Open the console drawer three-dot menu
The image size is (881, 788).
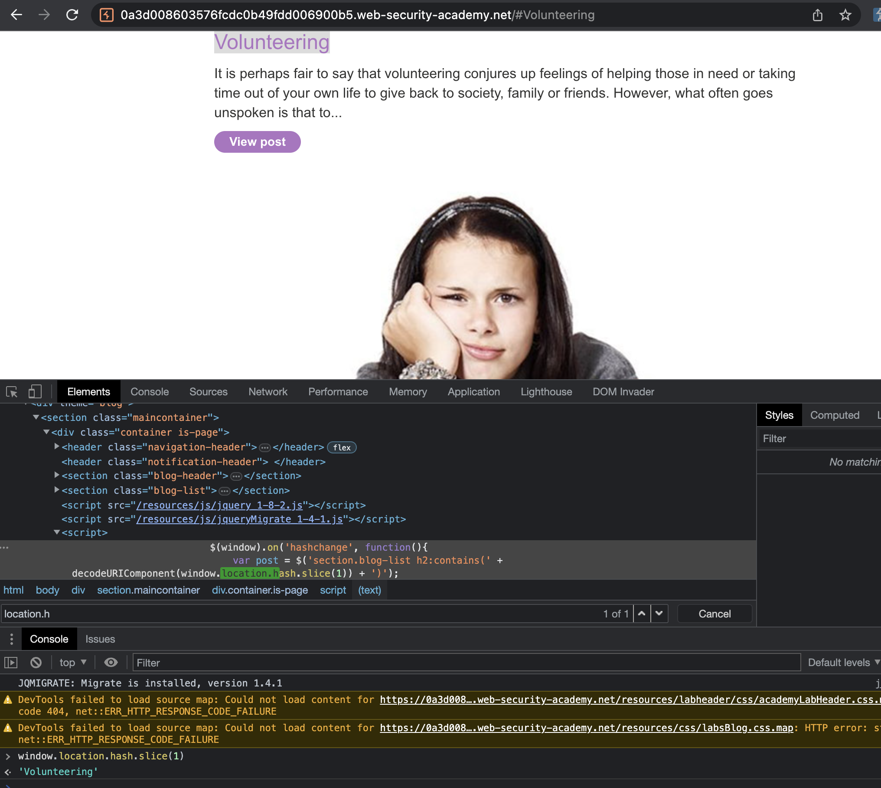click(x=12, y=639)
